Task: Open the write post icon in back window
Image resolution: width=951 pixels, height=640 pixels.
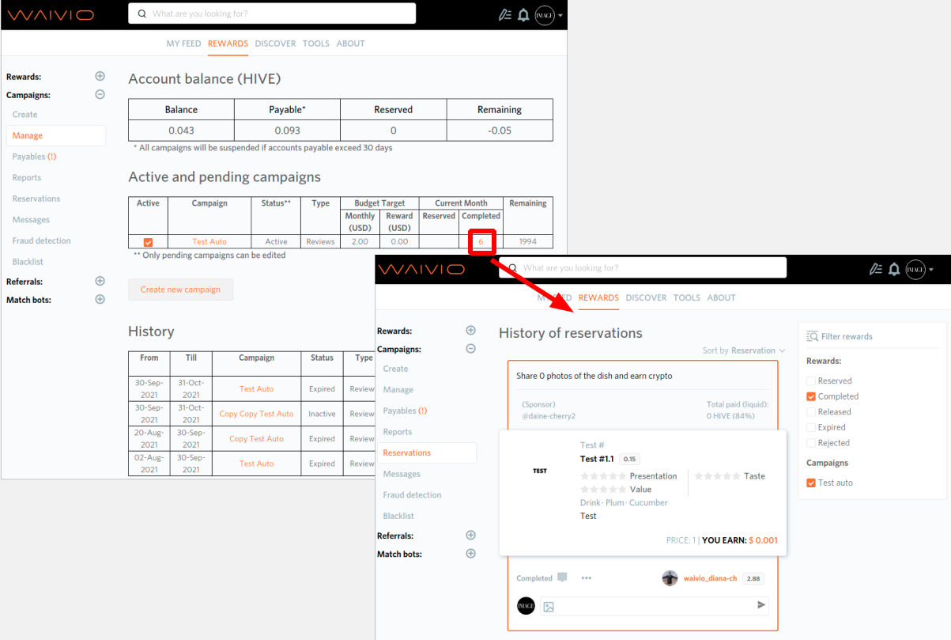Action: pyautogui.click(x=505, y=14)
